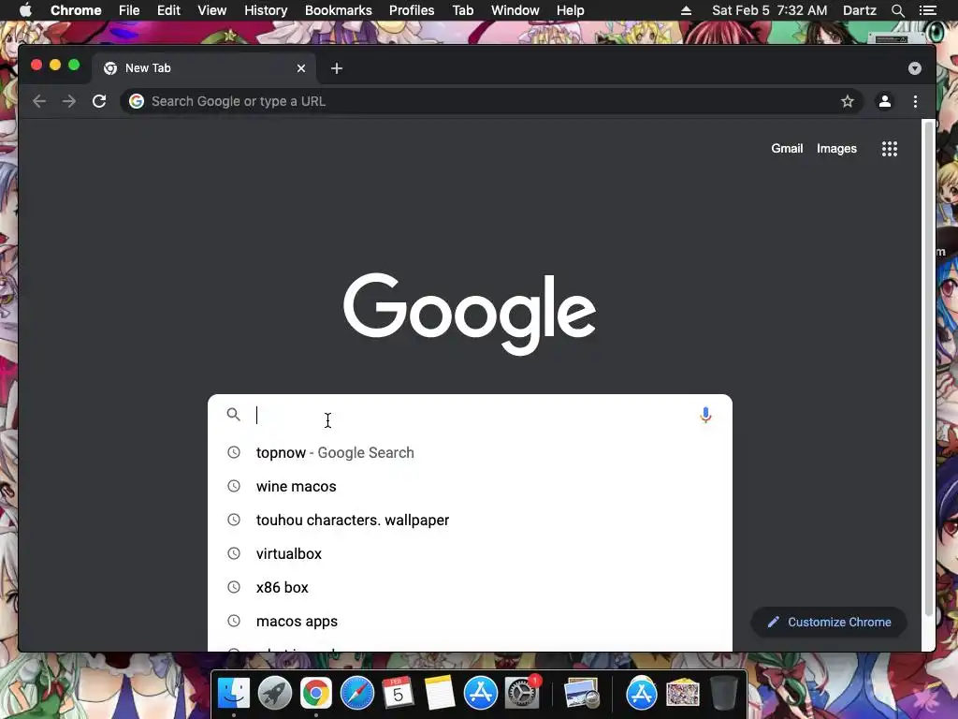958x719 pixels.
Task: Select the wine macos suggestion
Action: click(x=470, y=486)
